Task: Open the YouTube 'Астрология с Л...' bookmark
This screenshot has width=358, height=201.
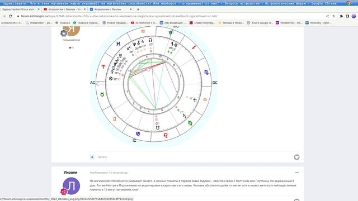Action: (x=144, y=23)
